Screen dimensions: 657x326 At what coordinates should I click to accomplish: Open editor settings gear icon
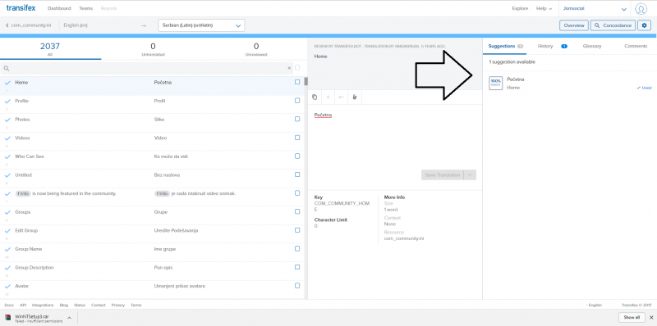pyautogui.click(x=645, y=25)
